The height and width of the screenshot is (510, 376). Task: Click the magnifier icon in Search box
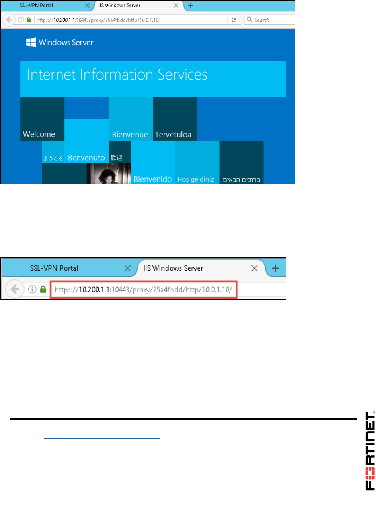249,20
